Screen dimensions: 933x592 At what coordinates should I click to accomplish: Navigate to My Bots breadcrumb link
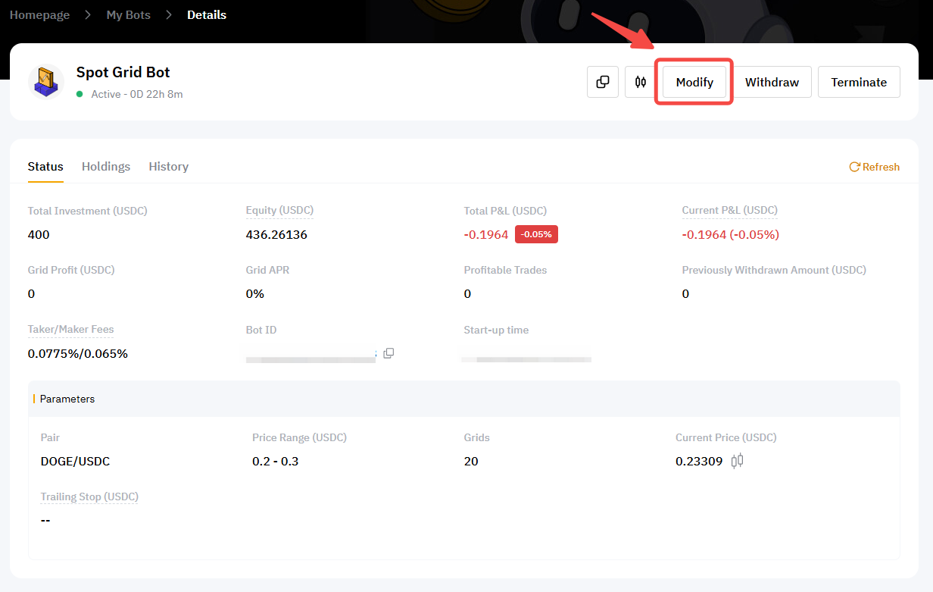click(128, 15)
